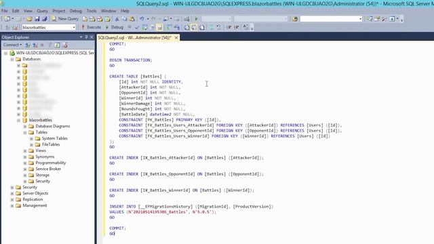Select the Replication tree item
Screen dimensions: 434x244
pos(33,199)
